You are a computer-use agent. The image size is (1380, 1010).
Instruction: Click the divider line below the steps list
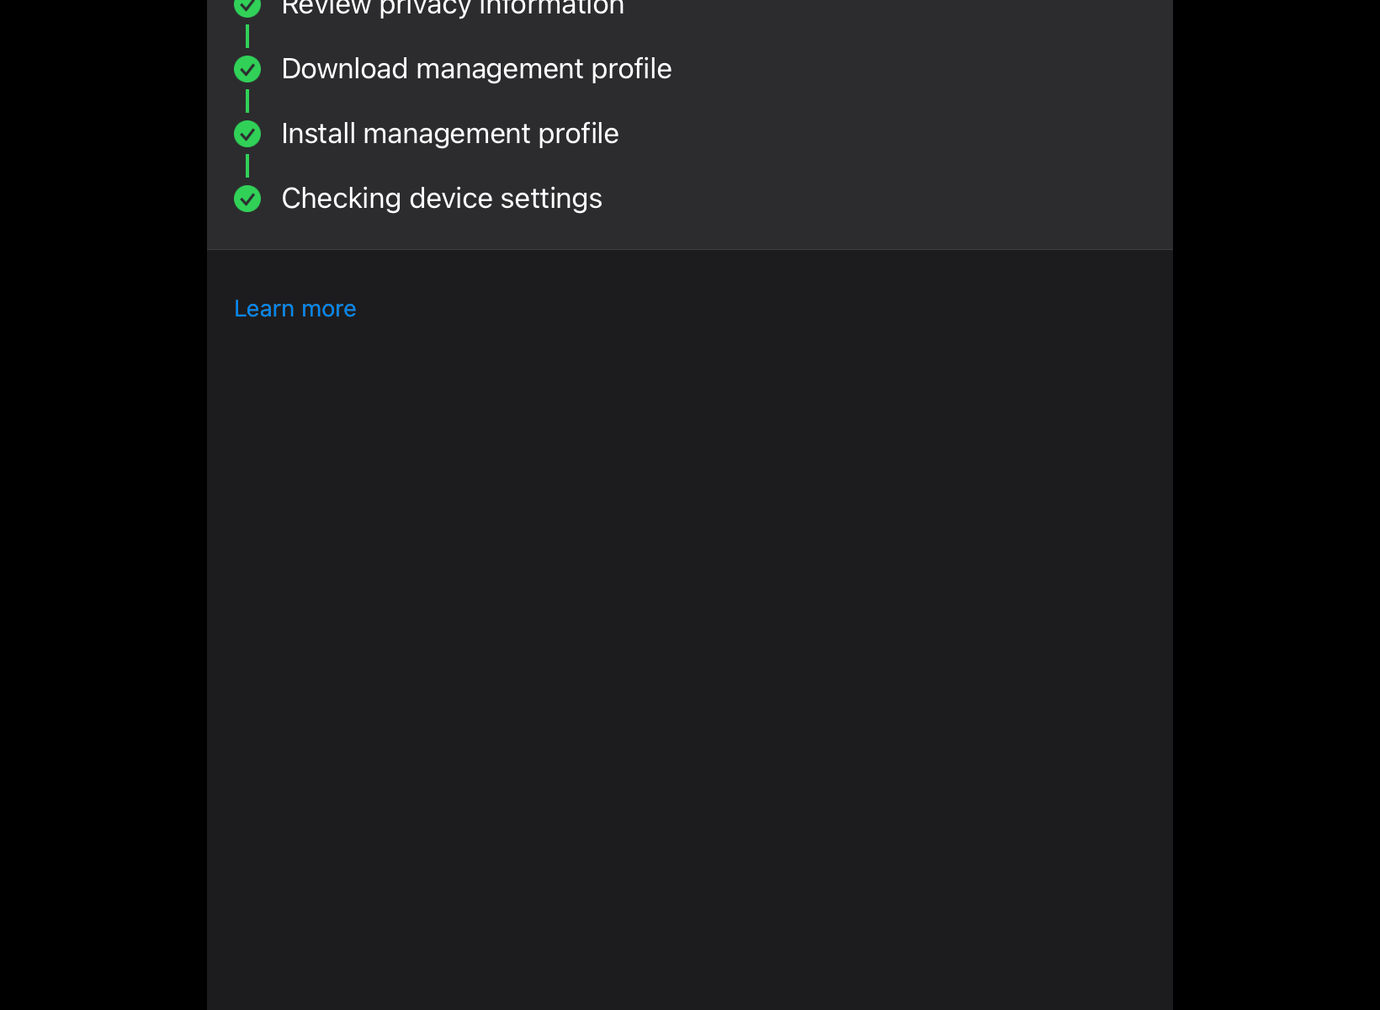[690, 250]
